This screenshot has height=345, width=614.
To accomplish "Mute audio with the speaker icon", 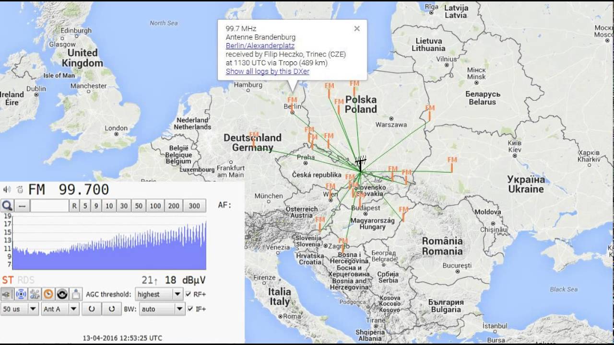I will tap(7, 189).
